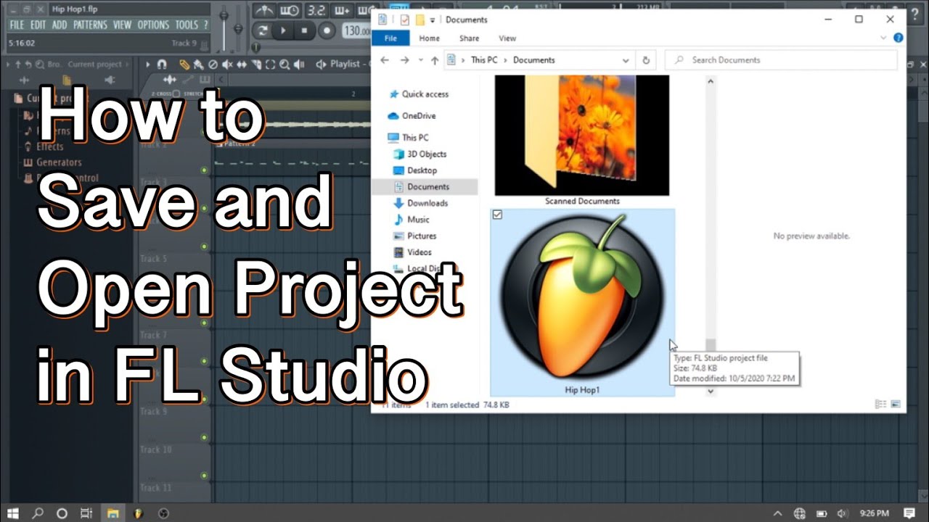Viewport: 929px width, 522px height.
Task: Click the Record button in transport
Action: tap(327, 30)
